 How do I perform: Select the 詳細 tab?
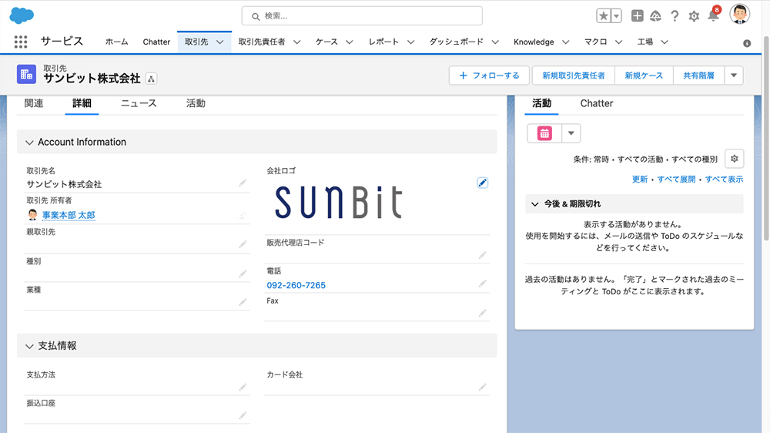[x=82, y=103]
